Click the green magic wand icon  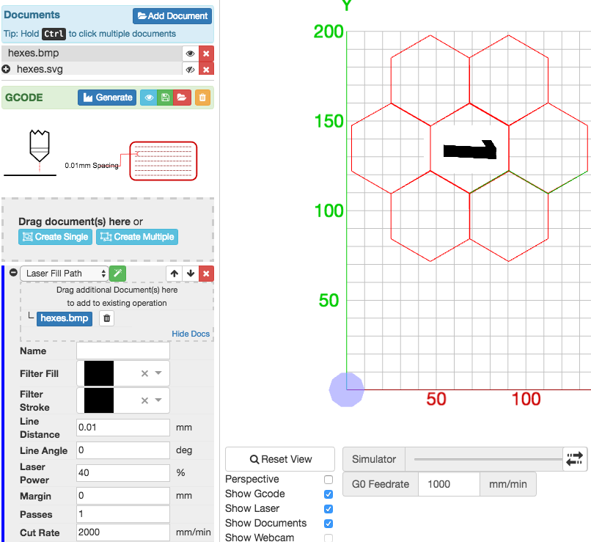[117, 274]
